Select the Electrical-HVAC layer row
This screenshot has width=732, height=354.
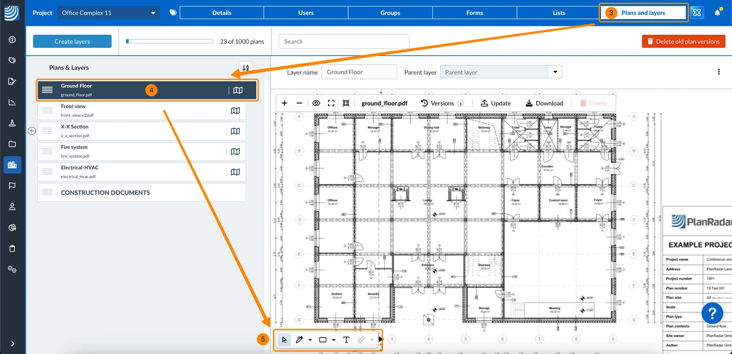pyautogui.click(x=142, y=172)
